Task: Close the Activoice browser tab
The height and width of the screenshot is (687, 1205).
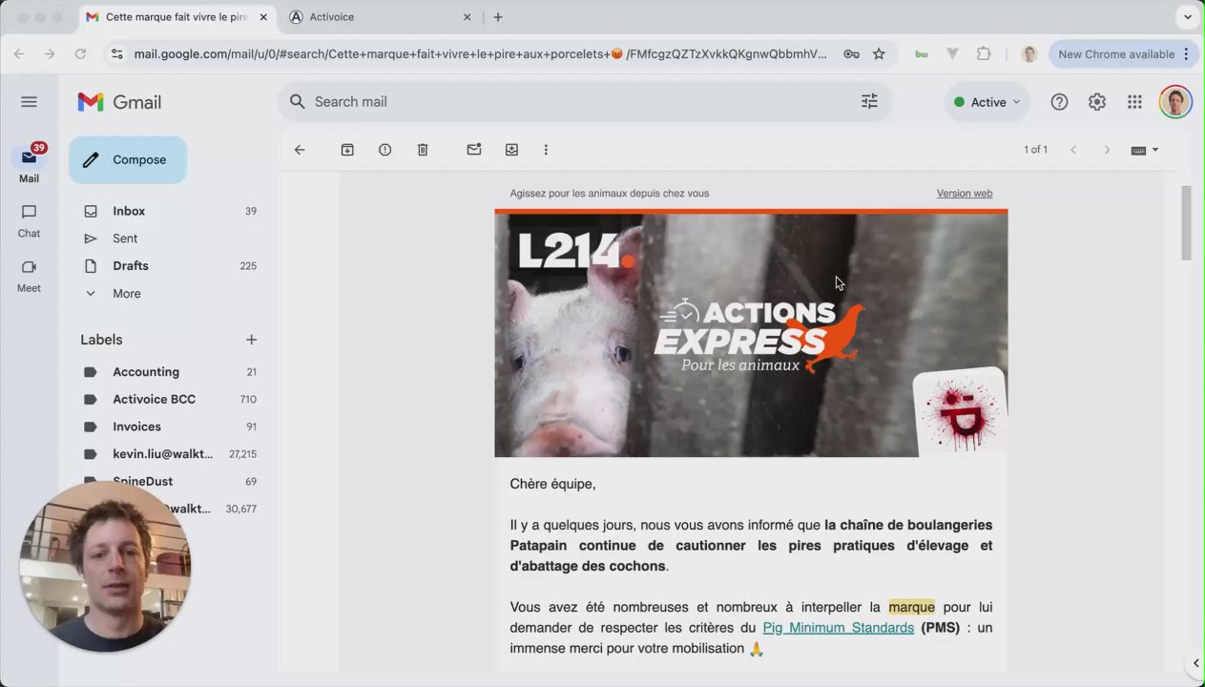Action: [x=467, y=17]
